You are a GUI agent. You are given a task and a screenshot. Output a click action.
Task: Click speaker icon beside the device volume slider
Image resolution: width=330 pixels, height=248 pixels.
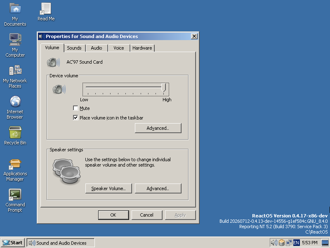click(x=59, y=89)
